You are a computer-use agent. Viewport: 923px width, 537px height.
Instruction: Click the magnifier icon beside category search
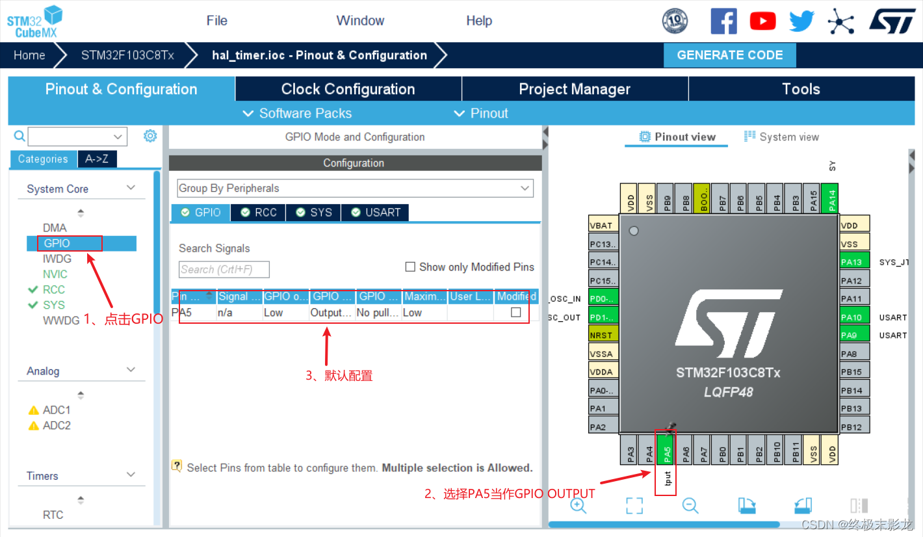pyautogui.click(x=19, y=136)
